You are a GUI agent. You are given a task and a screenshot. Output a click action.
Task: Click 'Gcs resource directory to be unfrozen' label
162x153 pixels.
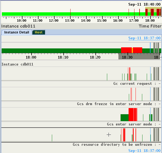click(112, 144)
